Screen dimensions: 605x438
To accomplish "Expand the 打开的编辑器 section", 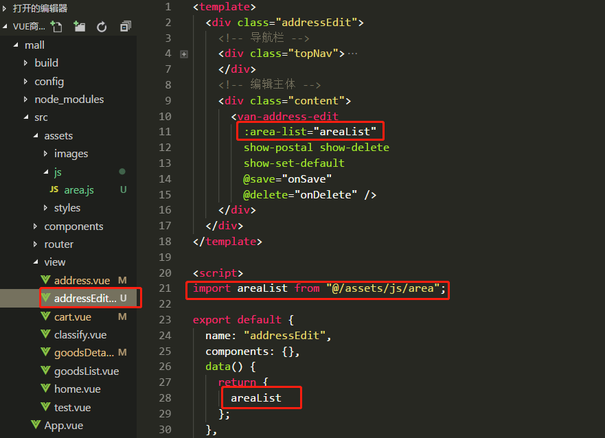I will [4, 8].
